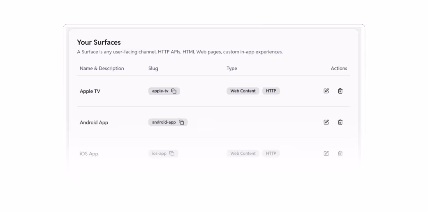Click the apple-tv slug label

point(160,91)
